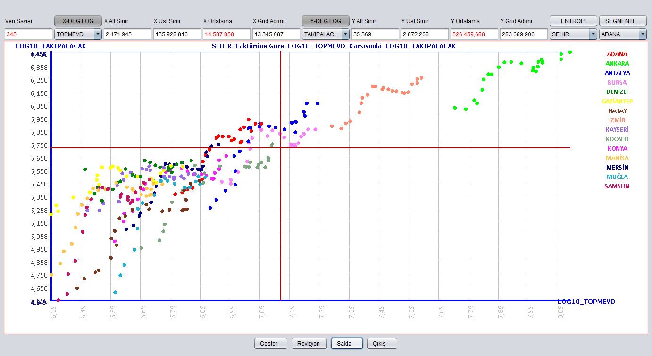Click the Çıkış button
The height and width of the screenshot is (356, 652).
coord(382,343)
